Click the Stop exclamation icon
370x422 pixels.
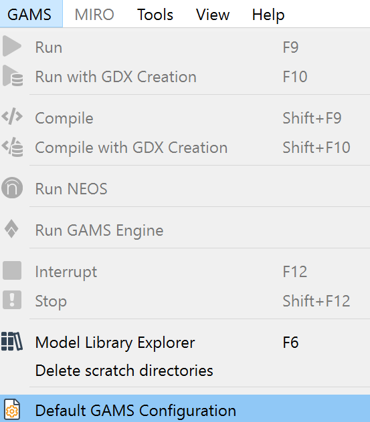[12, 300]
